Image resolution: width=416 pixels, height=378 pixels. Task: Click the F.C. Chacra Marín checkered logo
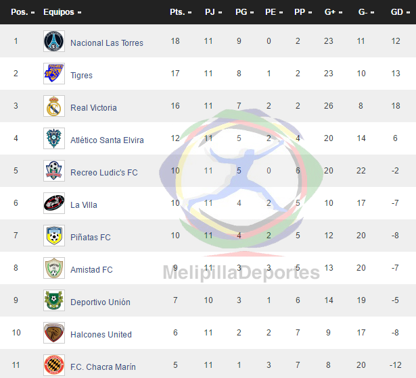(54, 365)
